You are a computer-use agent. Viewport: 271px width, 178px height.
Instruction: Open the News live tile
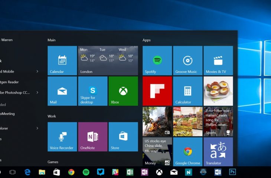(157, 122)
